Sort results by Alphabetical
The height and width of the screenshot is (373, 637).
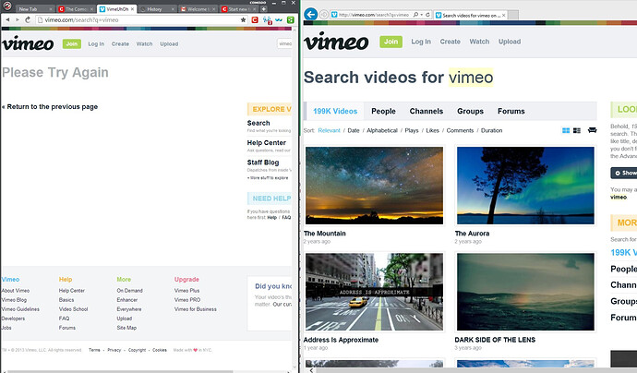tap(382, 130)
